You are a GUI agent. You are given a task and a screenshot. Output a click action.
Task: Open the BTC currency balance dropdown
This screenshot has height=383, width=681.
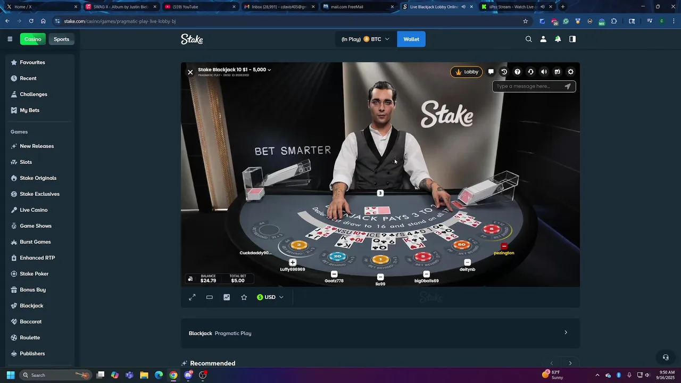tap(366, 39)
